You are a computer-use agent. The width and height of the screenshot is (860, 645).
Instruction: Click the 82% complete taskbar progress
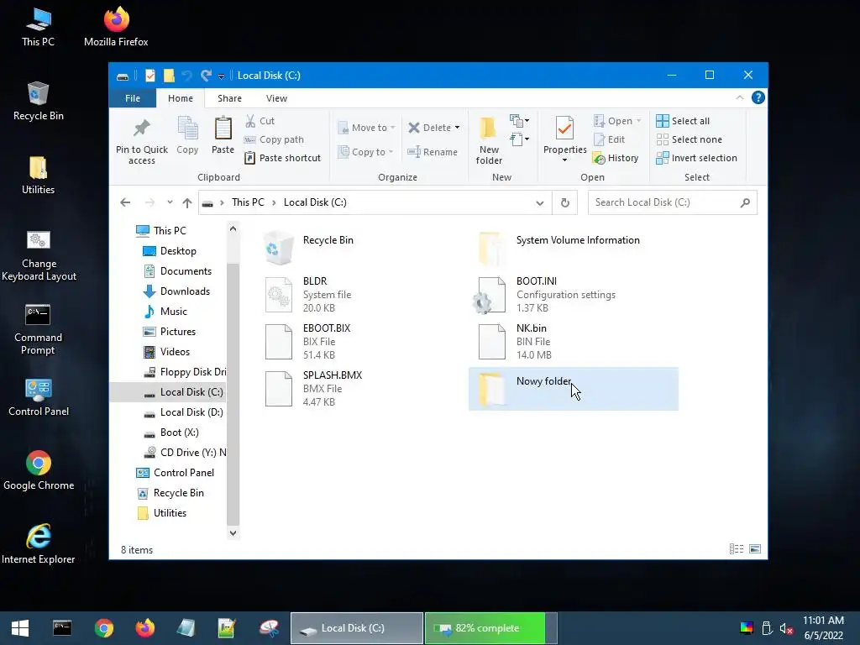tap(490, 628)
